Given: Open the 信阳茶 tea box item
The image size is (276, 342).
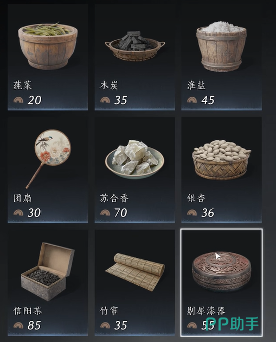Looking at the screenshot, I should click(x=48, y=271).
